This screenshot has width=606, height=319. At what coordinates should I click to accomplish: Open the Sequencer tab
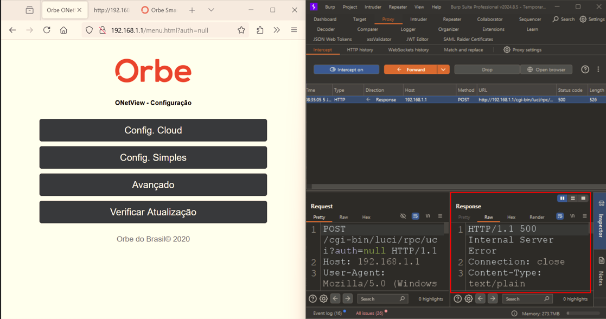coord(530,20)
